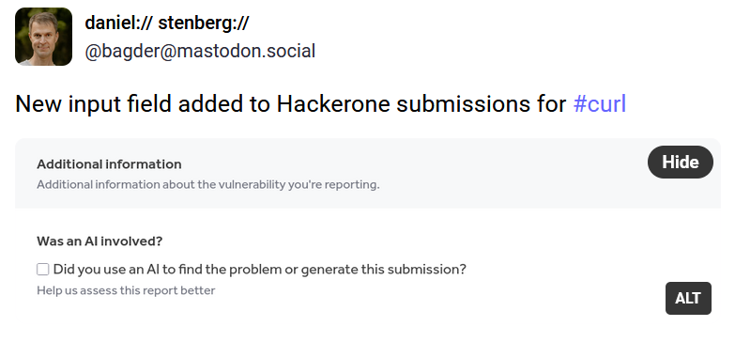
Task: Open daniel stenberg's profile avatar
Action: 43,37
